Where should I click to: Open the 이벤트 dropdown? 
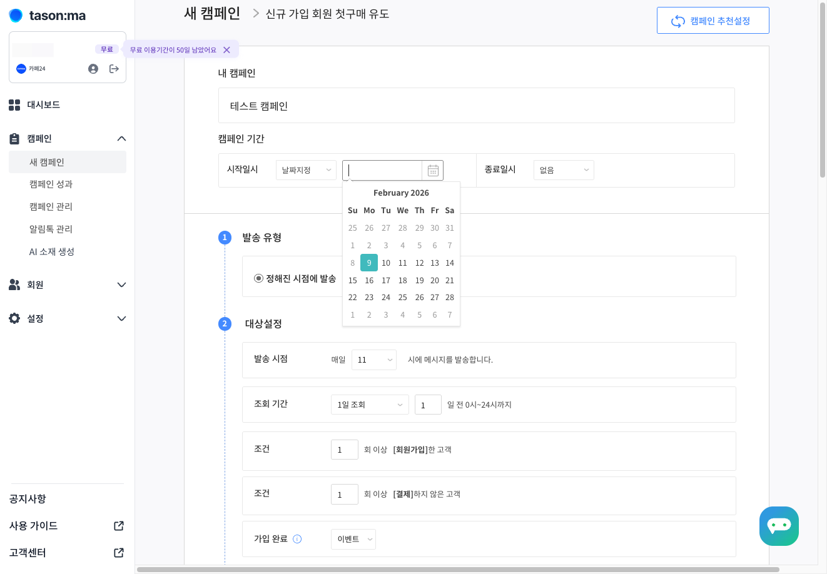tap(353, 539)
